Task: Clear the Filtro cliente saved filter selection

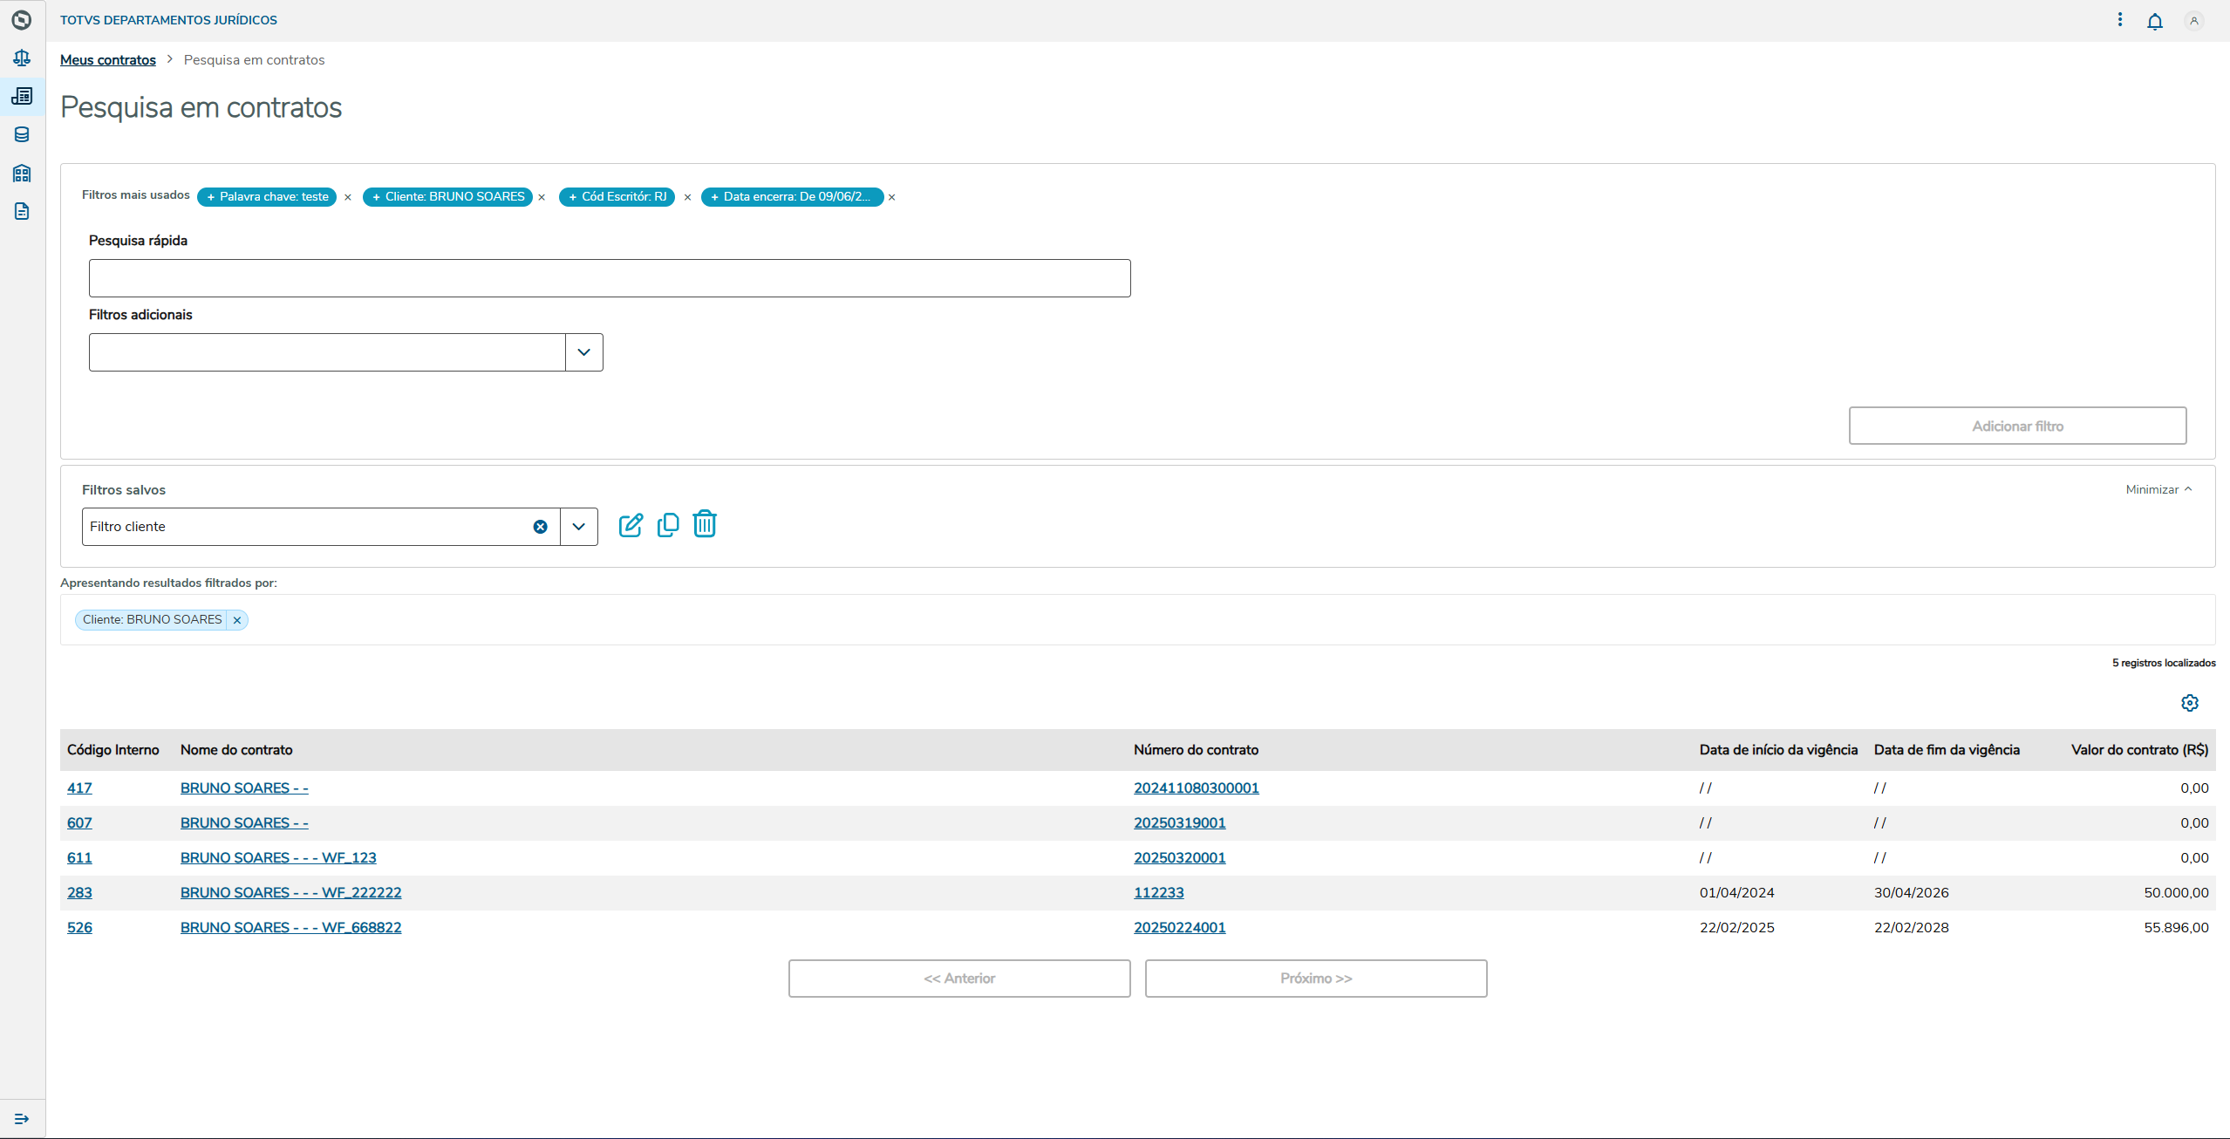Action: (x=540, y=527)
